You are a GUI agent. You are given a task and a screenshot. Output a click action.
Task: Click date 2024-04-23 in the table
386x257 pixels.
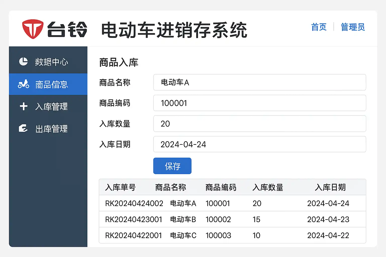click(328, 219)
